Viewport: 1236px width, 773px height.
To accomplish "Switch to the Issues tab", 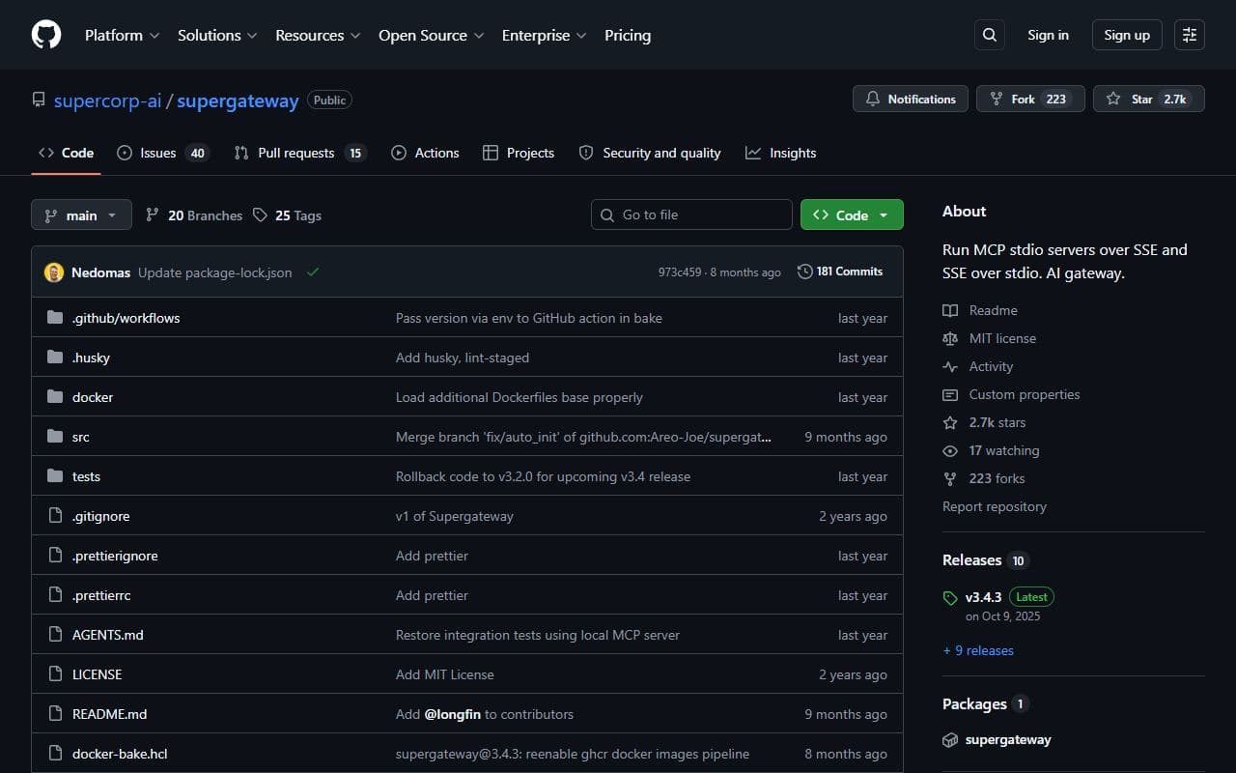I will [x=162, y=153].
